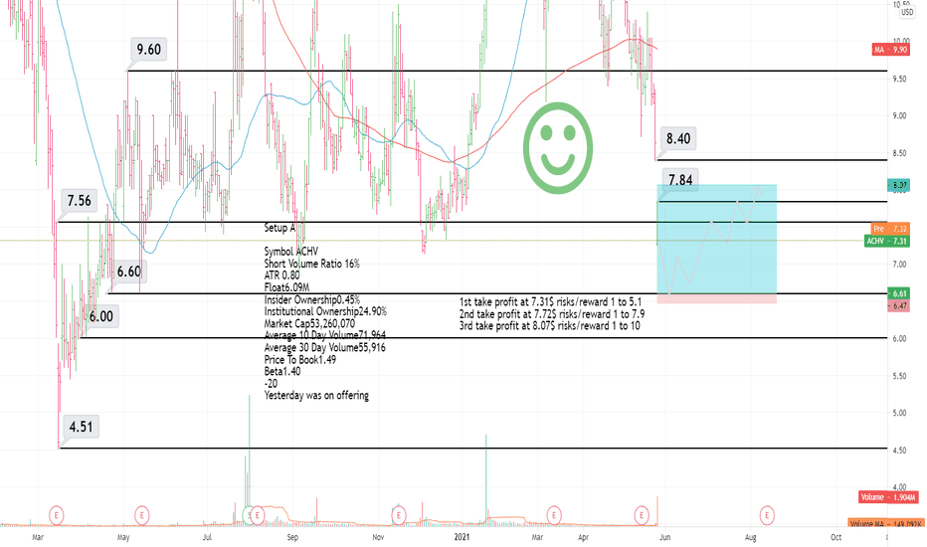Viewport: 927px width, 547px height.
Task: Select the 7.56 price callout label
Action: point(80,201)
